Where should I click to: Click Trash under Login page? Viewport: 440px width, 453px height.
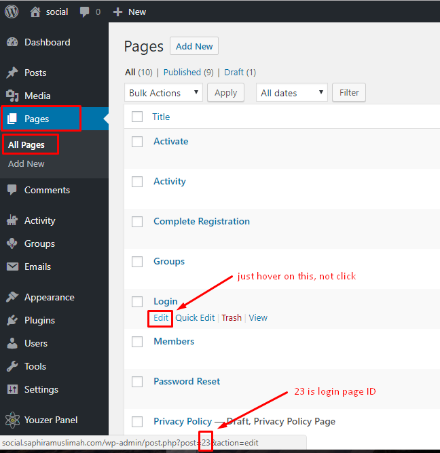coord(232,318)
